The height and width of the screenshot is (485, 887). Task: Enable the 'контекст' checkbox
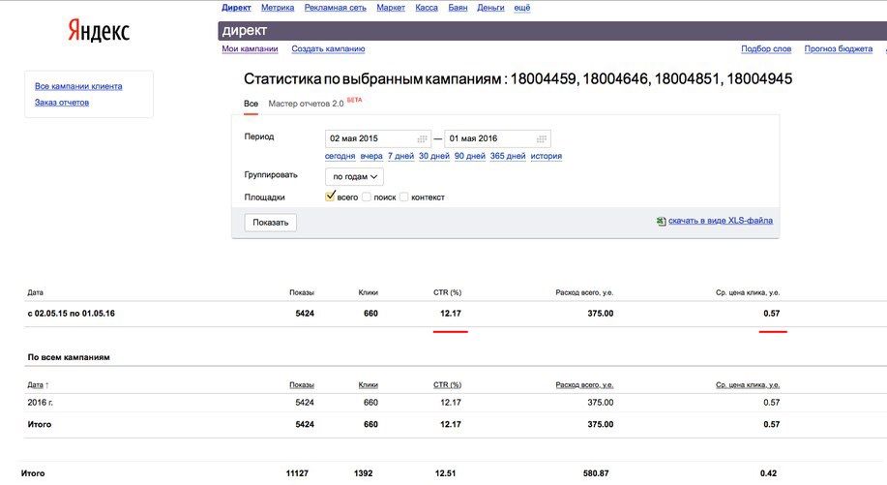pyautogui.click(x=404, y=197)
